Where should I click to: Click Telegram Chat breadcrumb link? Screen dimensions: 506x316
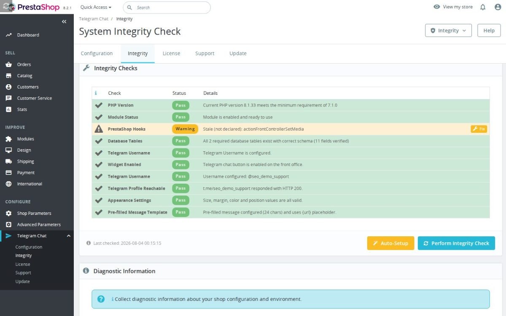[94, 19]
